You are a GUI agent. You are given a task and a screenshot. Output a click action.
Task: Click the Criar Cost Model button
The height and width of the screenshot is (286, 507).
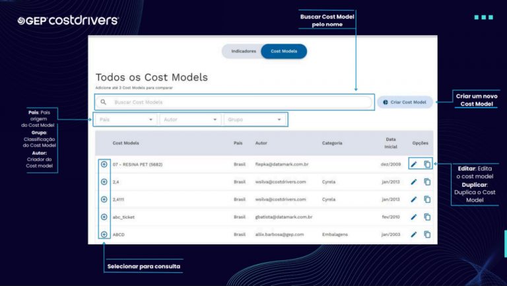(x=405, y=102)
